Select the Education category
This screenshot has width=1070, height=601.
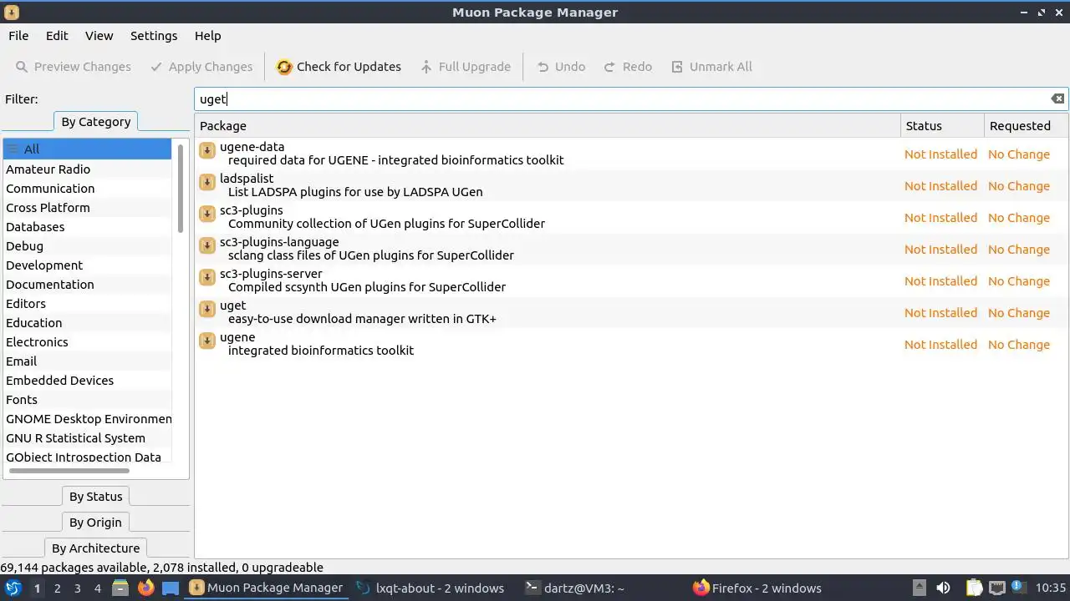(x=87, y=323)
